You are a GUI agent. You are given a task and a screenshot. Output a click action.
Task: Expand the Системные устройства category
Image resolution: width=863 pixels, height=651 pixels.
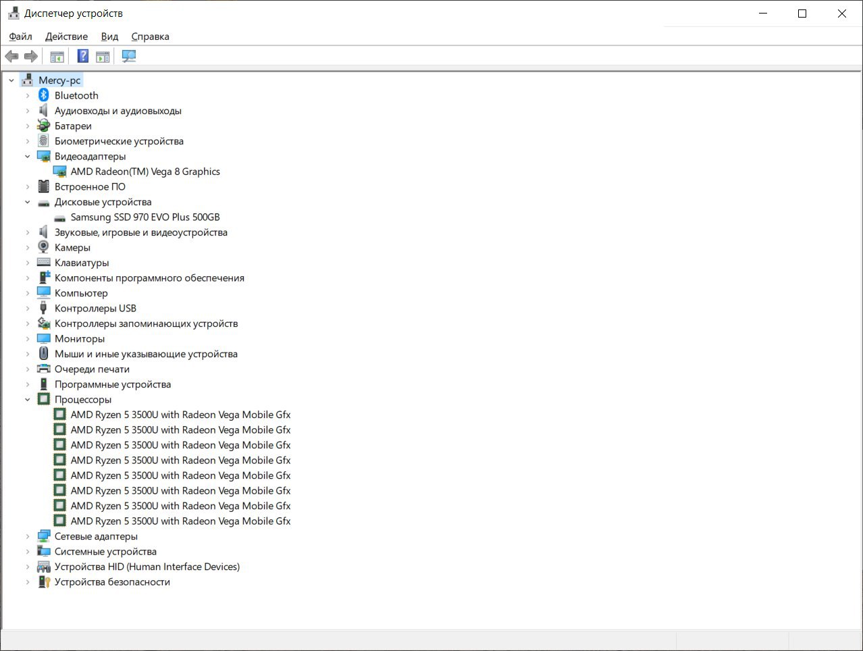(x=28, y=551)
